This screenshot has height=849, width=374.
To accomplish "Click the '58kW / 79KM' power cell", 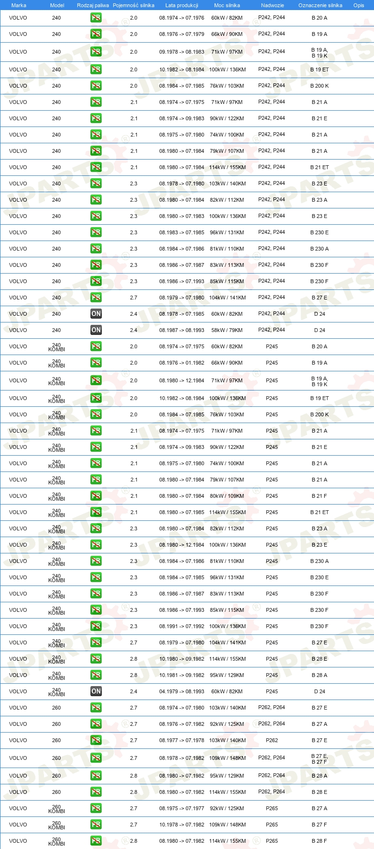I will pyautogui.click(x=227, y=330).
